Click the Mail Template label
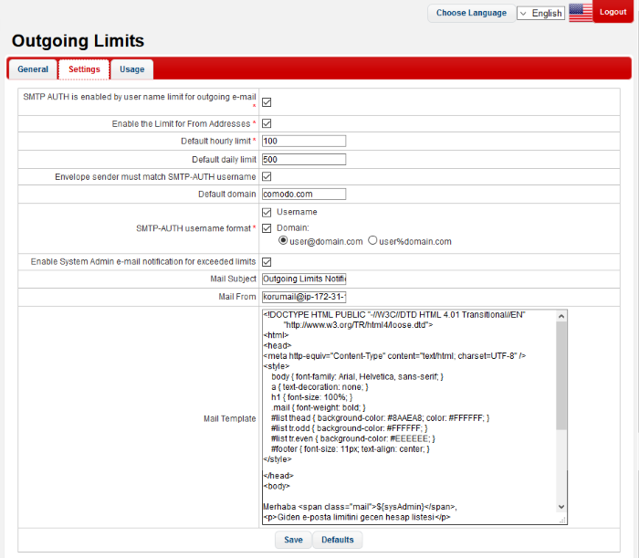 (229, 418)
